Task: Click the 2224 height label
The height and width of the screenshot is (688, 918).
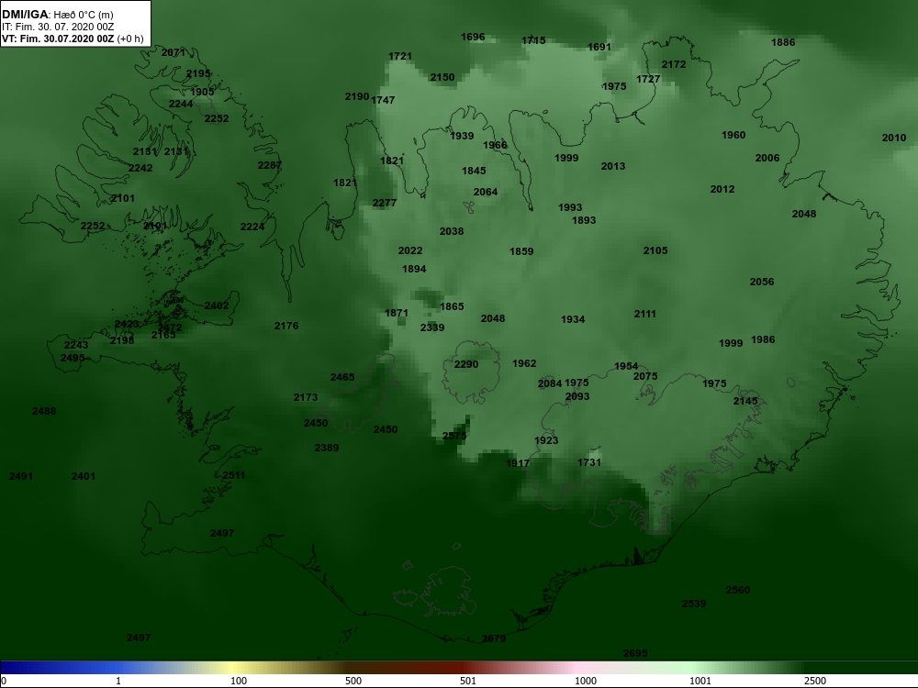Action: pyautogui.click(x=252, y=227)
